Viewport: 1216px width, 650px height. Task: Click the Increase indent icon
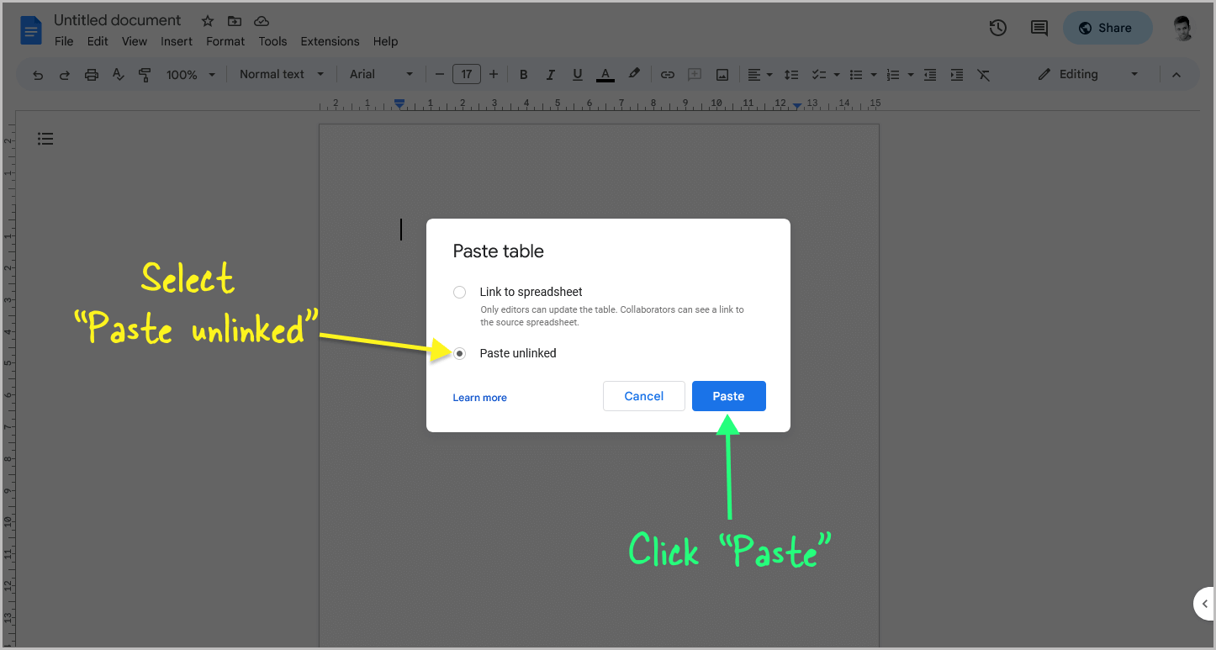[x=957, y=75]
